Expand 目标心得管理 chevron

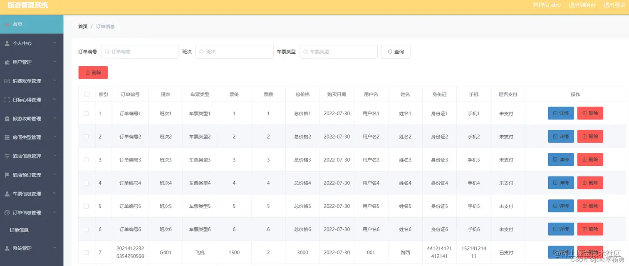coord(55,99)
